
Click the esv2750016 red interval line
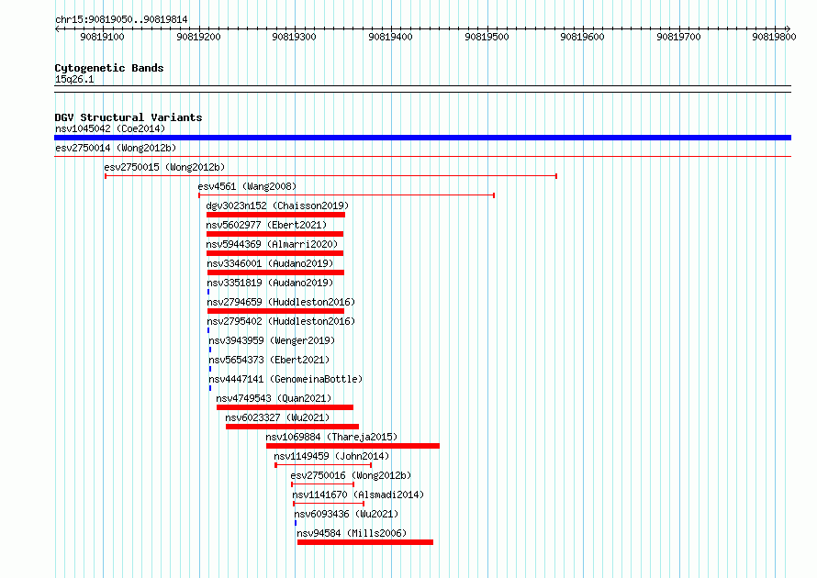[x=322, y=484]
